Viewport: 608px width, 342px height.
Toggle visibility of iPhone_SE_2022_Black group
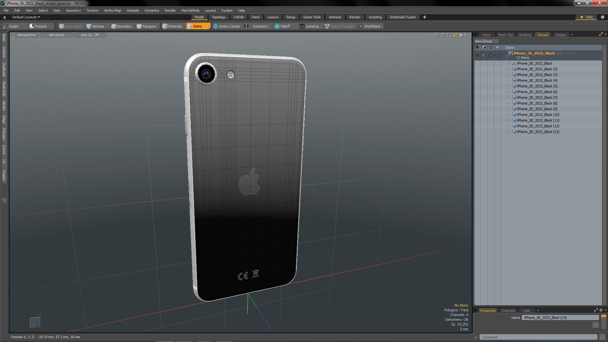[x=477, y=55]
